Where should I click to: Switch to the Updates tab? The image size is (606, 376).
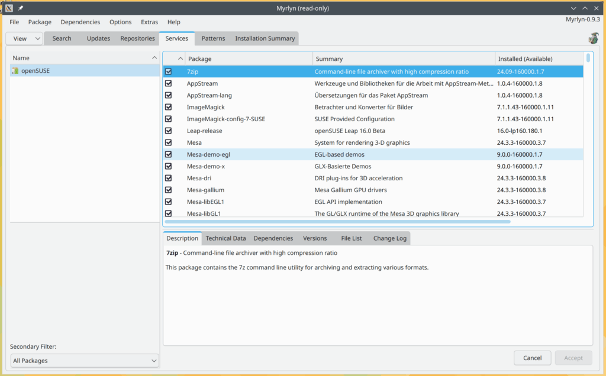98,38
